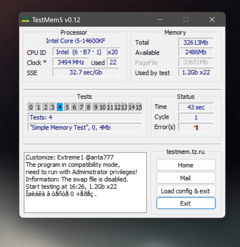Click the TestMem5 RAM icon in title bar

25,20
